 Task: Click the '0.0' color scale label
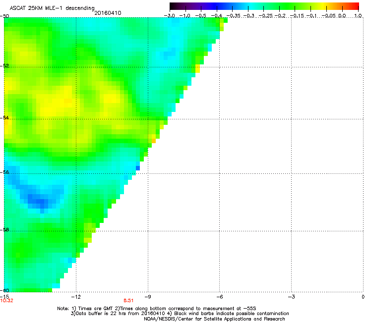click(342, 16)
